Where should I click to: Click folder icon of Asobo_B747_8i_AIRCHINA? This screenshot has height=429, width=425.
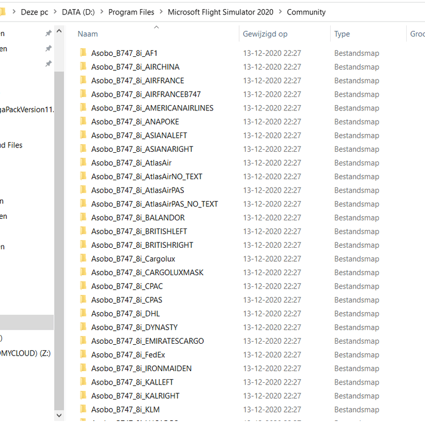click(x=83, y=66)
